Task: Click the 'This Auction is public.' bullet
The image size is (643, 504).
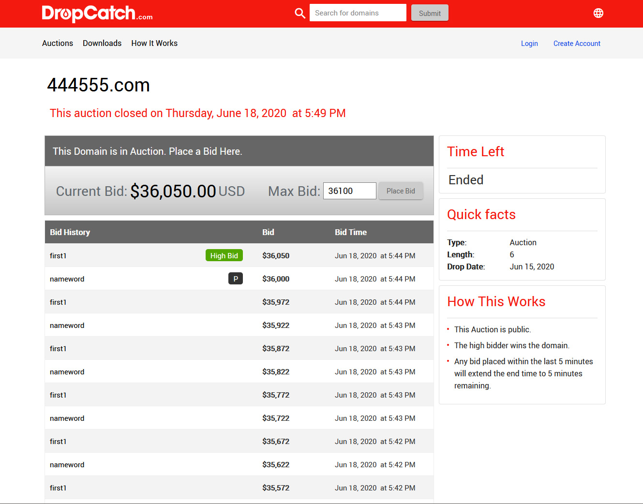Action: 493,329
